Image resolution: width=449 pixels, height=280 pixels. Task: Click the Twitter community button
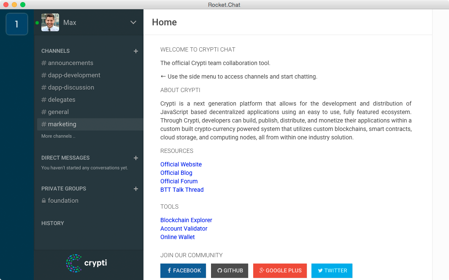332,271
